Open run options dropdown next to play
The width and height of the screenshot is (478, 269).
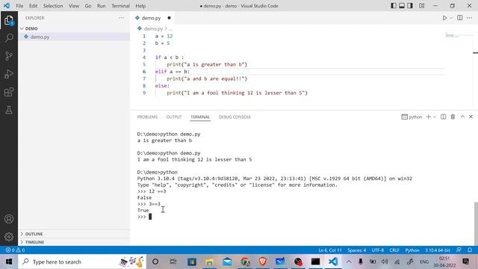(x=451, y=18)
